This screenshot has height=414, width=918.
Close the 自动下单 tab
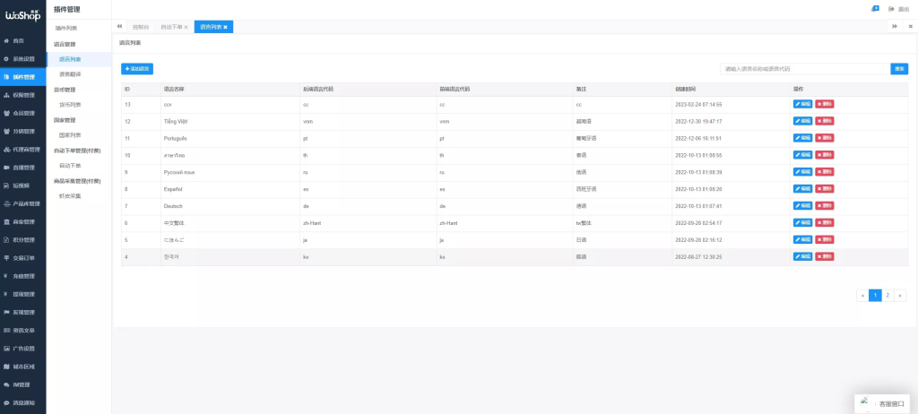186,27
